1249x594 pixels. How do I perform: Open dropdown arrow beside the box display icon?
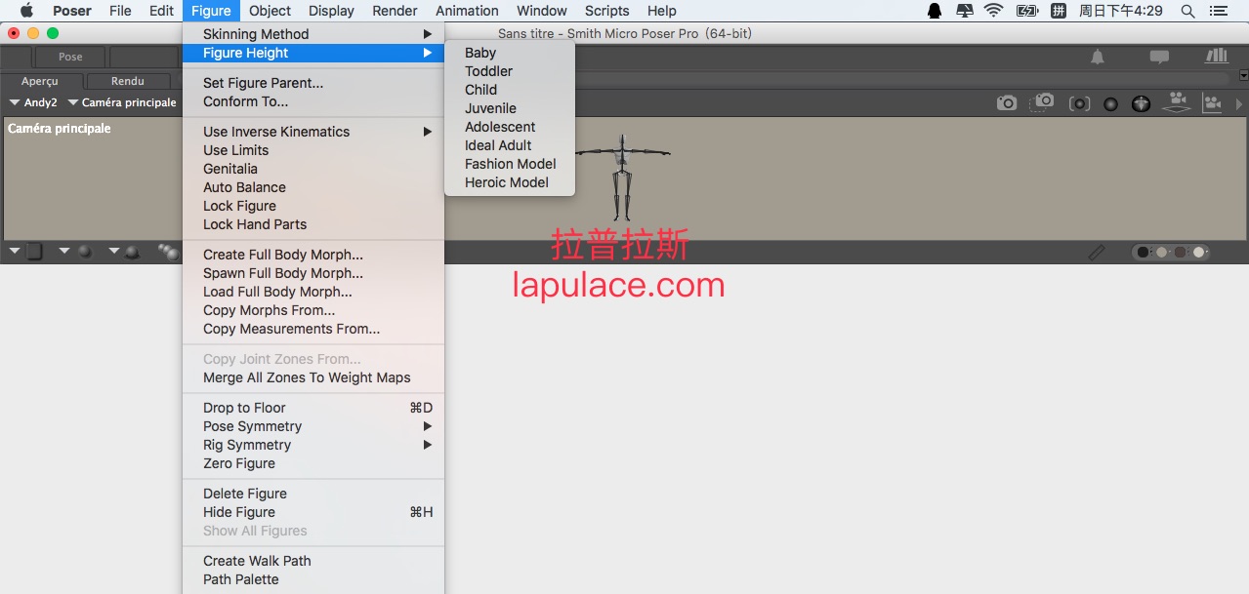(15, 252)
